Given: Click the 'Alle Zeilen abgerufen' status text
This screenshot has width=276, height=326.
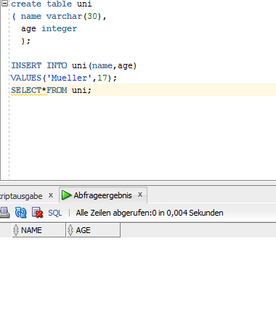Looking at the screenshot, I should (150, 213).
